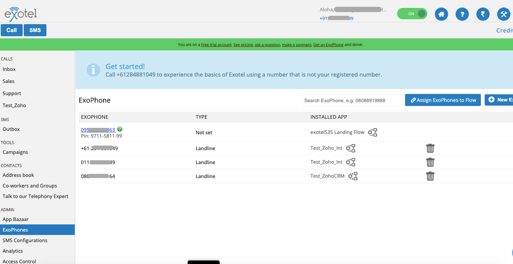Click the Credits text at top right
The height and width of the screenshot is (264, 513).
click(505, 30)
